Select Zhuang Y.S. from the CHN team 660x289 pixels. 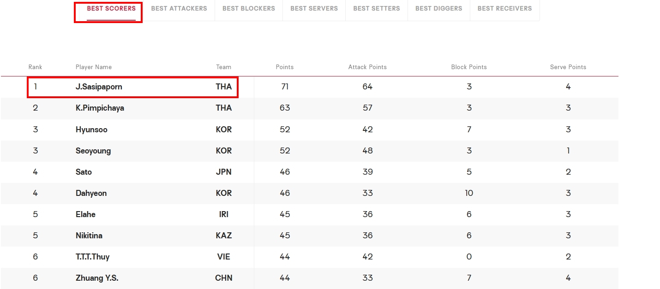tap(97, 278)
